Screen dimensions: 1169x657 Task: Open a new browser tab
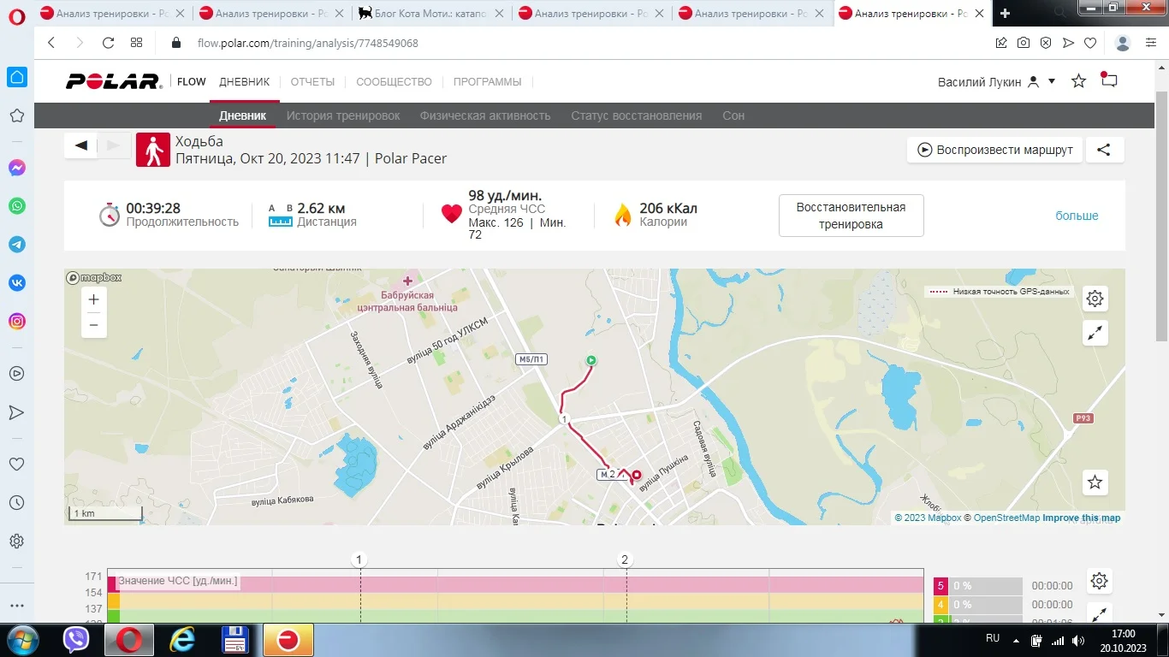pyautogui.click(x=1006, y=14)
